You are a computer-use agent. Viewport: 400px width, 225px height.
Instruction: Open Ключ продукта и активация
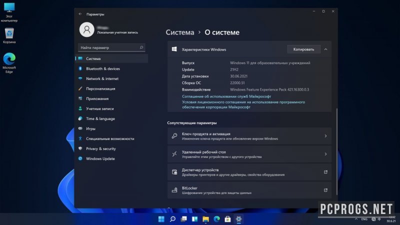coord(249,136)
